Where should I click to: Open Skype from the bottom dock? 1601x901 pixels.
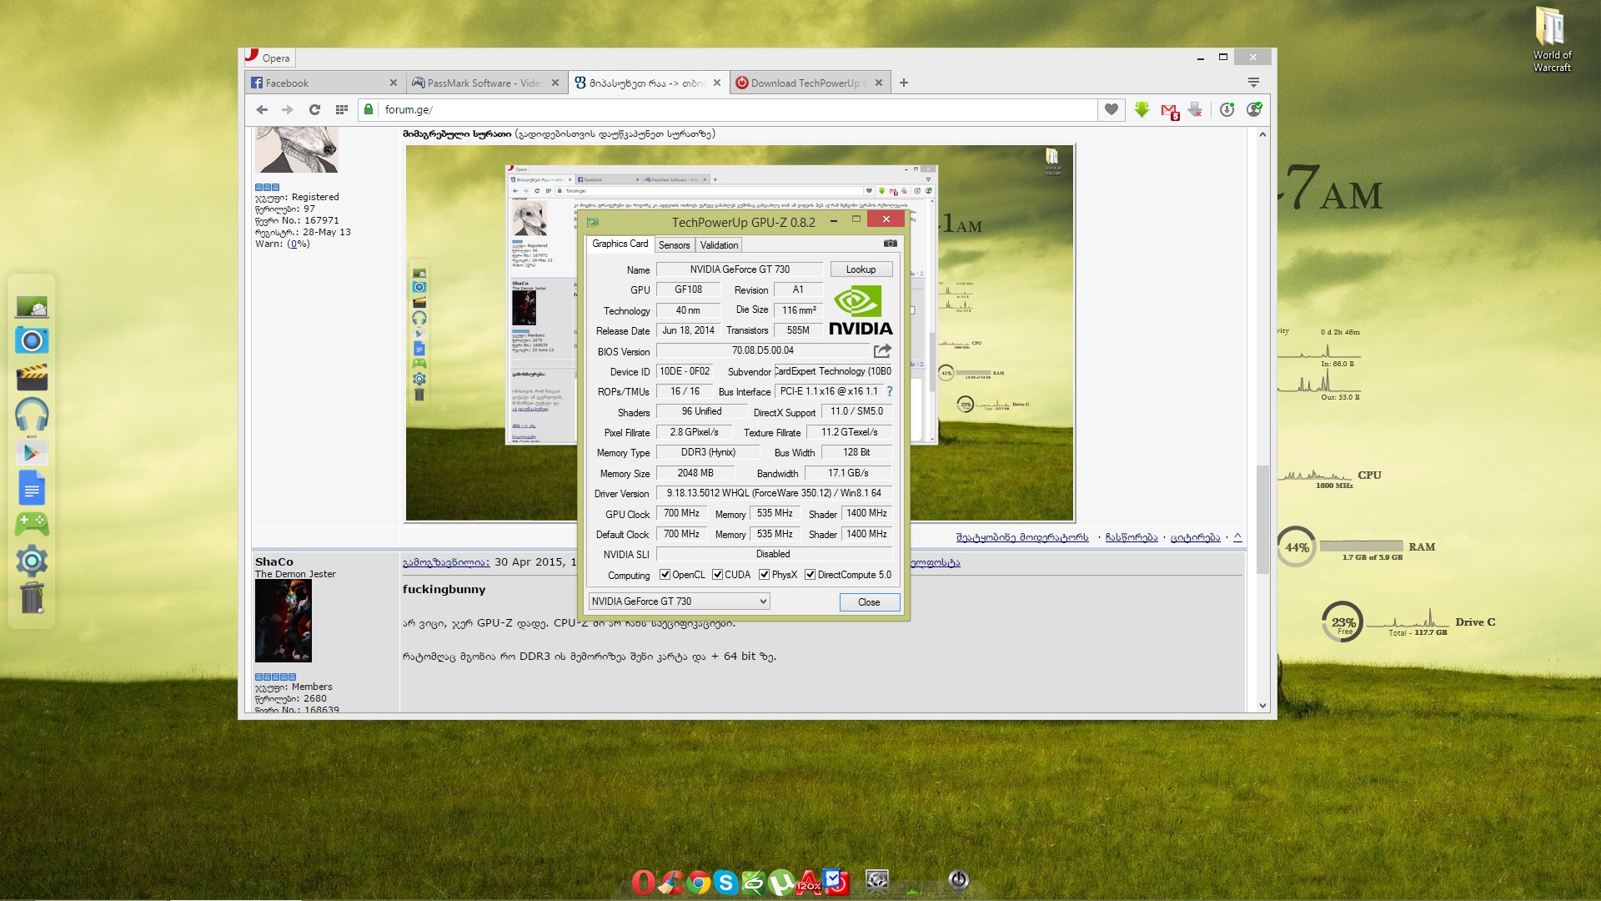[725, 883]
